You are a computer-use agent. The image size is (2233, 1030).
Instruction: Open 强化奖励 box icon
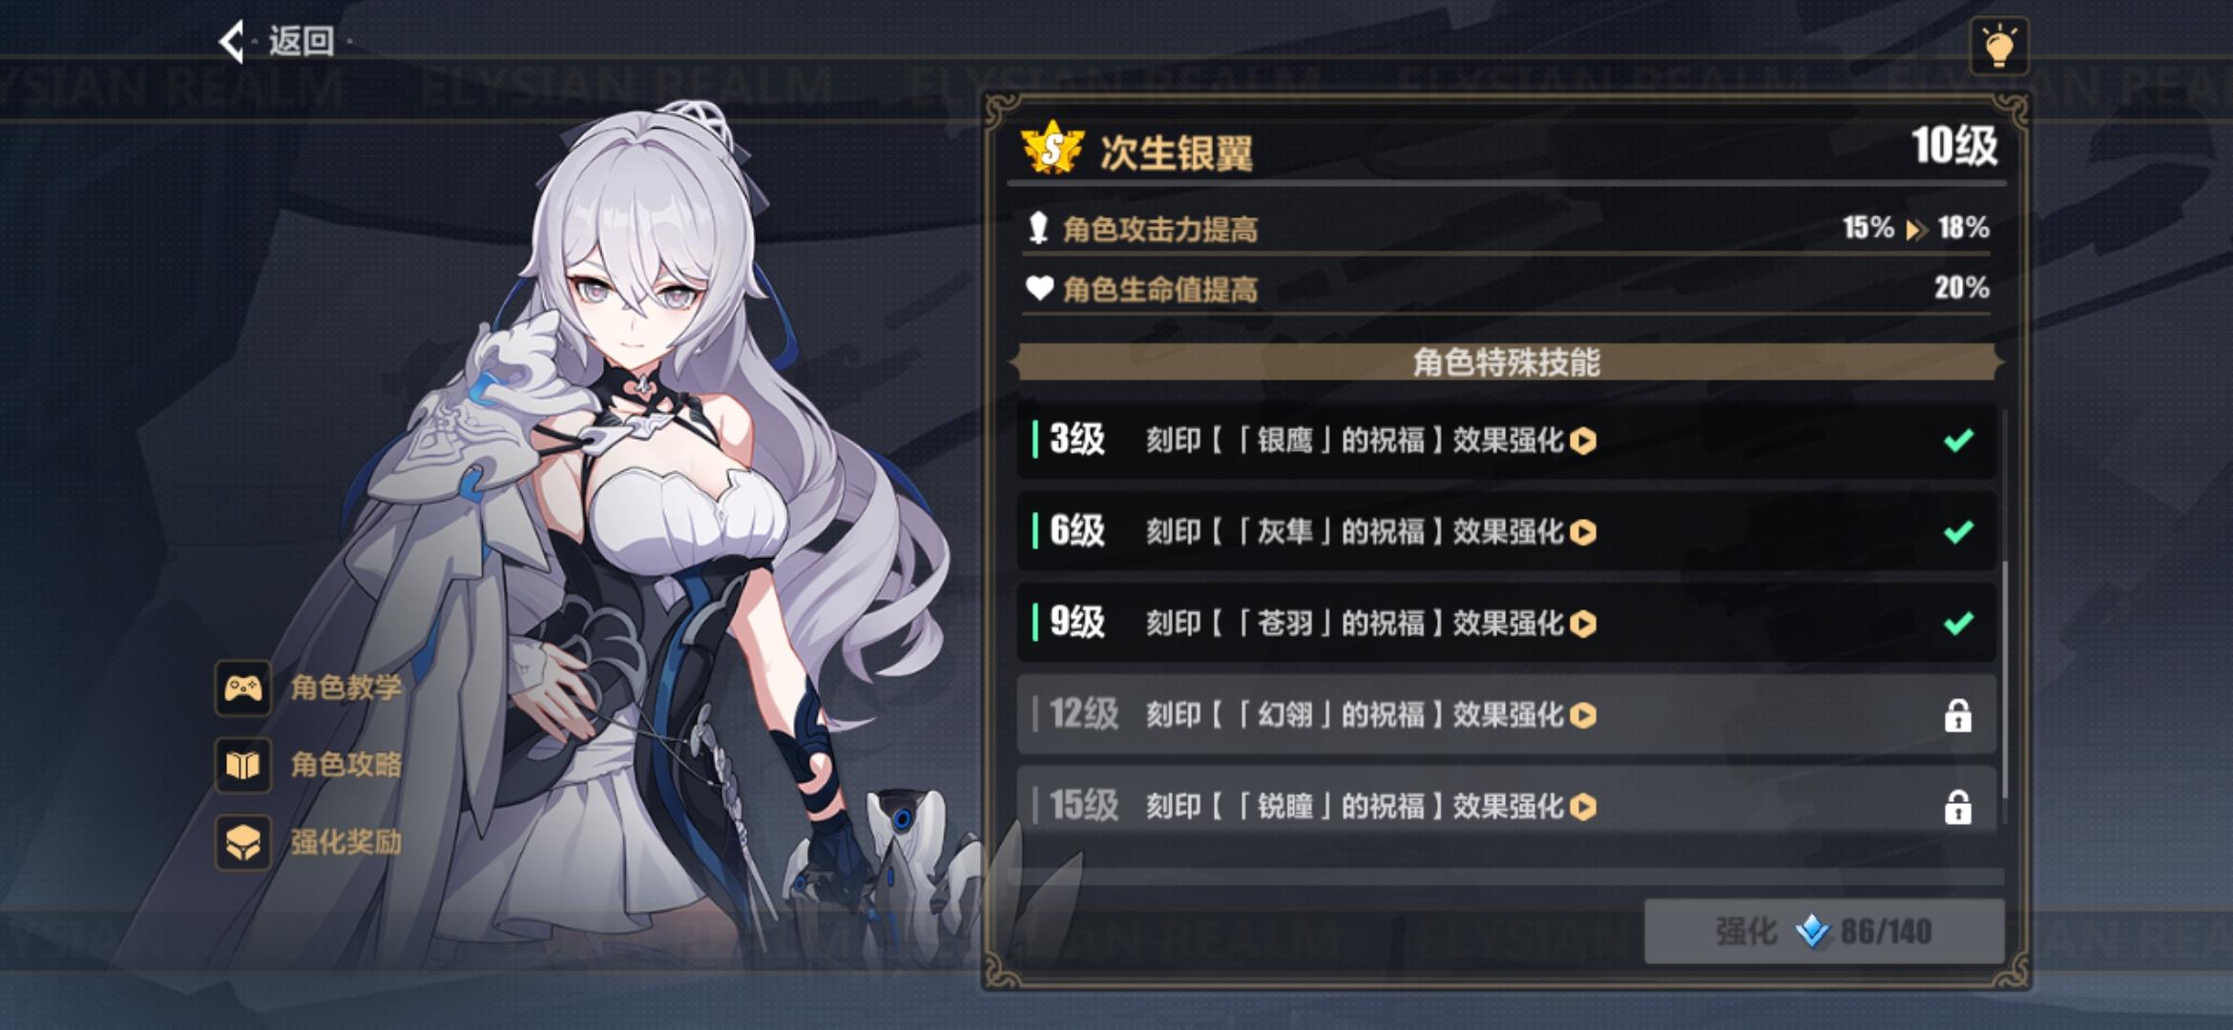[x=242, y=842]
